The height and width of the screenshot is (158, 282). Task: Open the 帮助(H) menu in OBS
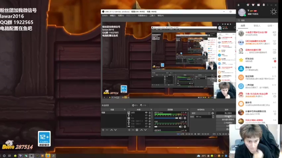pos(161,15)
